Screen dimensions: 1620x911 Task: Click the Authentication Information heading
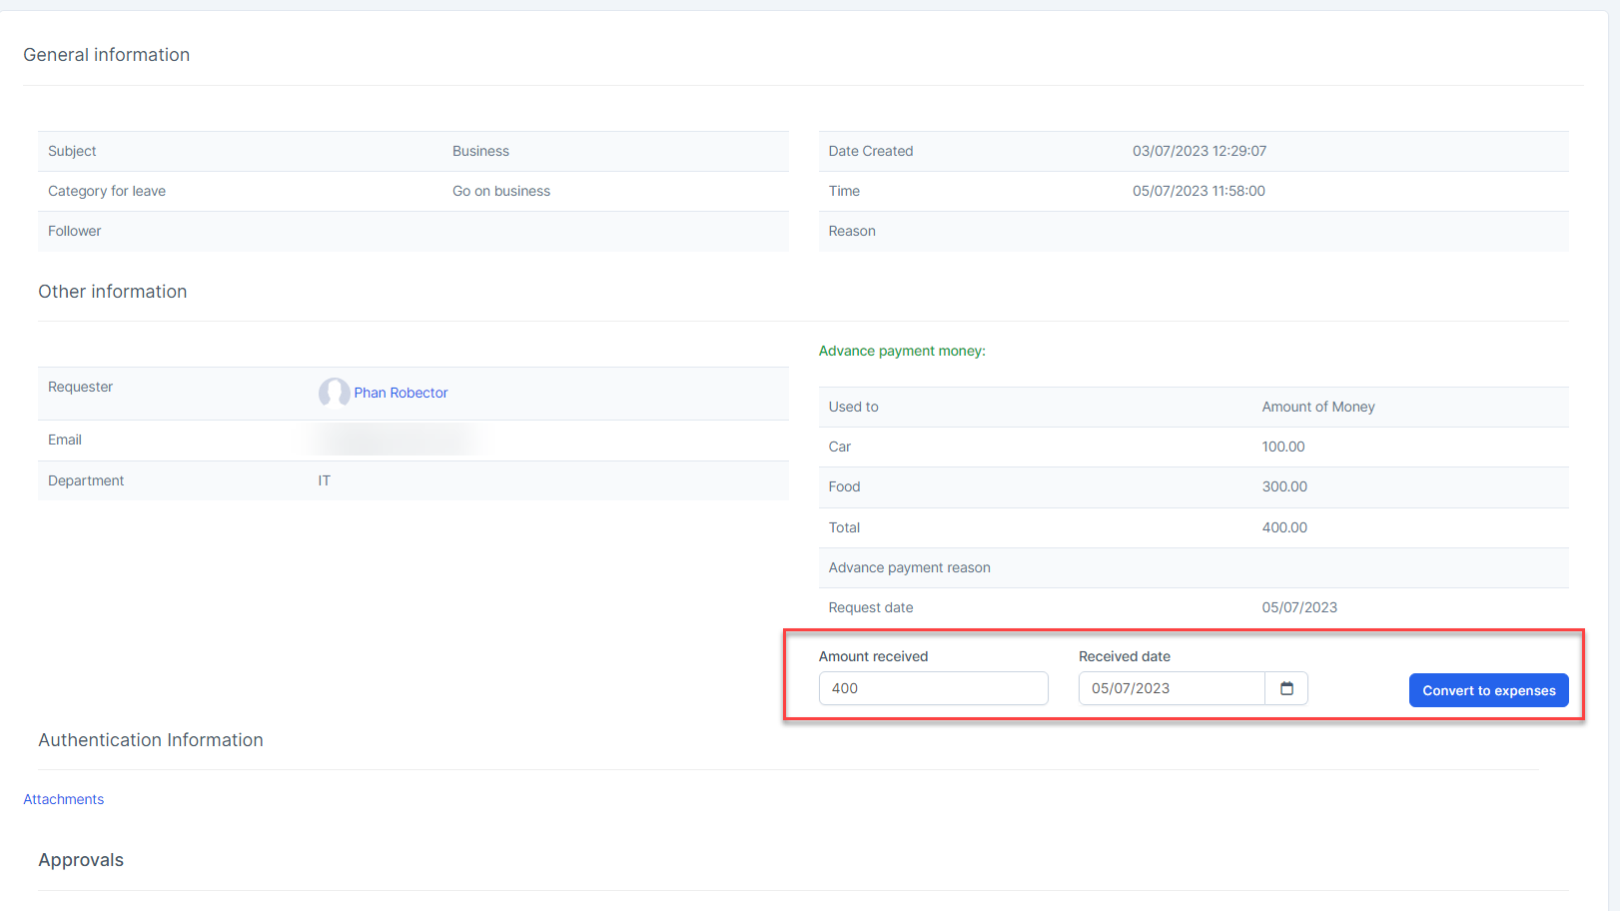pyautogui.click(x=151, y=740)
